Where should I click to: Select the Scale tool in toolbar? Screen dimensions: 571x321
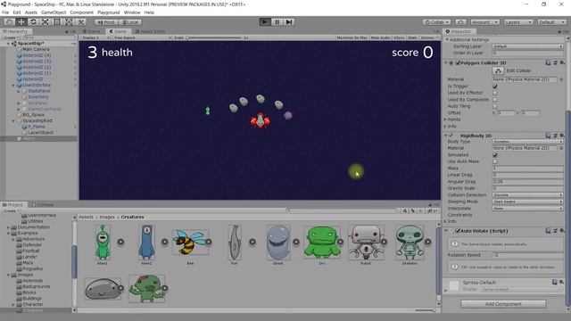(46, 21)
